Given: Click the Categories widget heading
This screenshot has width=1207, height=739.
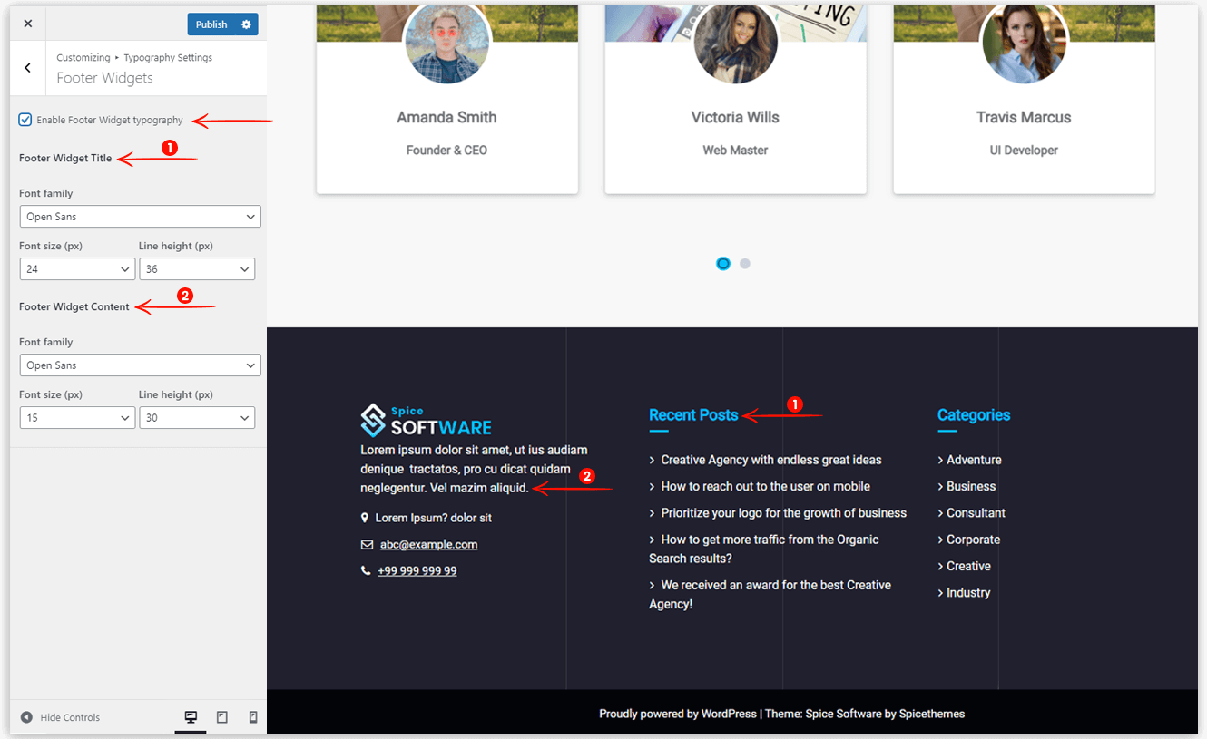Looking at the screenshot, I should pyautogui.click(x=974, y=415).
